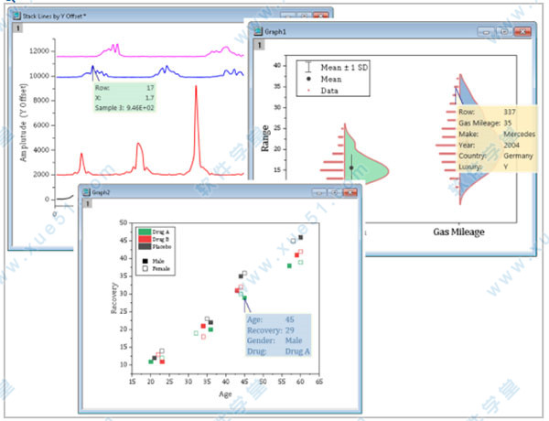Click the Gas Mileage axis title
549x421 pixels.
pos(458,232)
